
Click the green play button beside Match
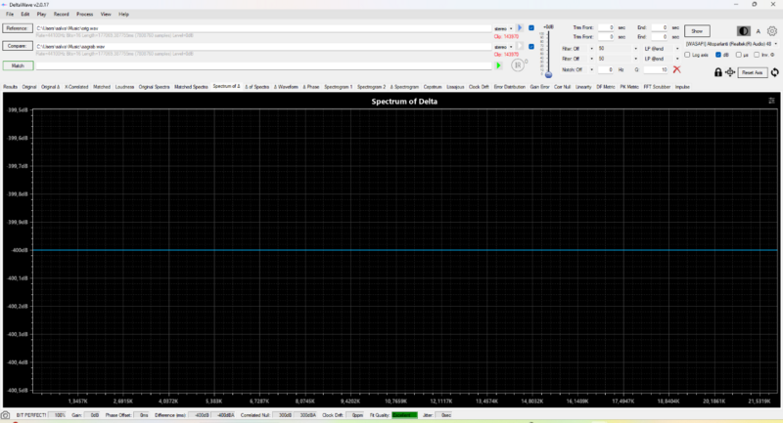[498, 65]
